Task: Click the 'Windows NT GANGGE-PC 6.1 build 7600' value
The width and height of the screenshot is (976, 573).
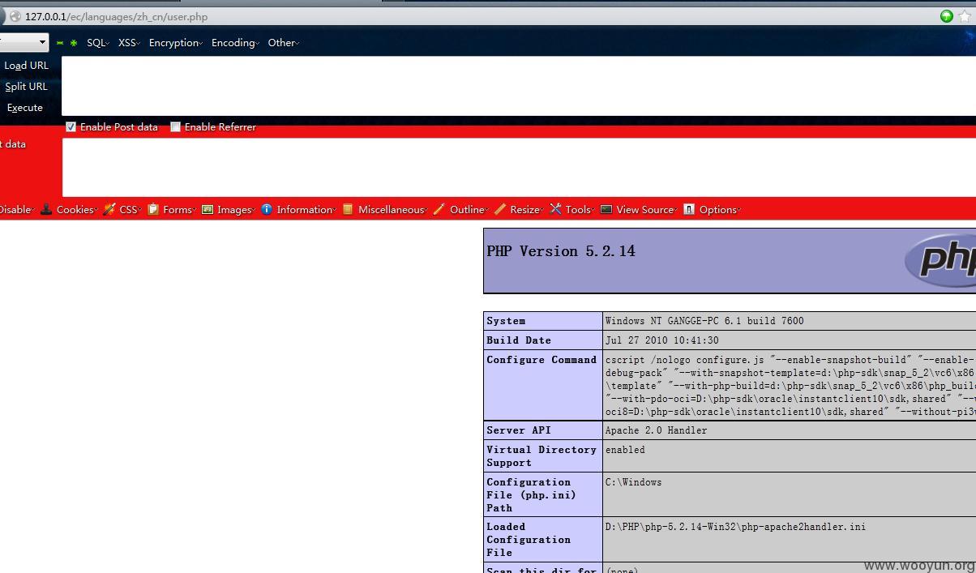Action: [704, 321]
